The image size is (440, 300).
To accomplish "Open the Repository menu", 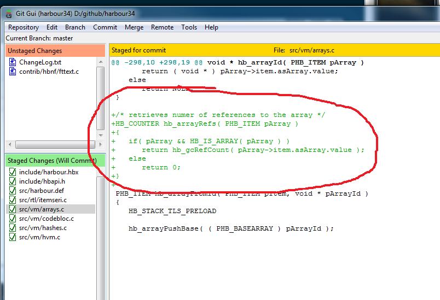I will (x=24, y=27).
